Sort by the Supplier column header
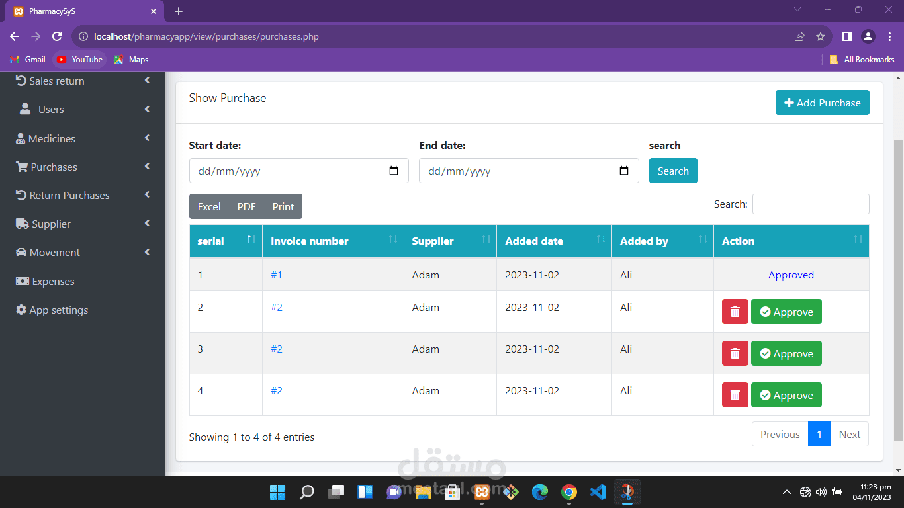 point(450,241)
